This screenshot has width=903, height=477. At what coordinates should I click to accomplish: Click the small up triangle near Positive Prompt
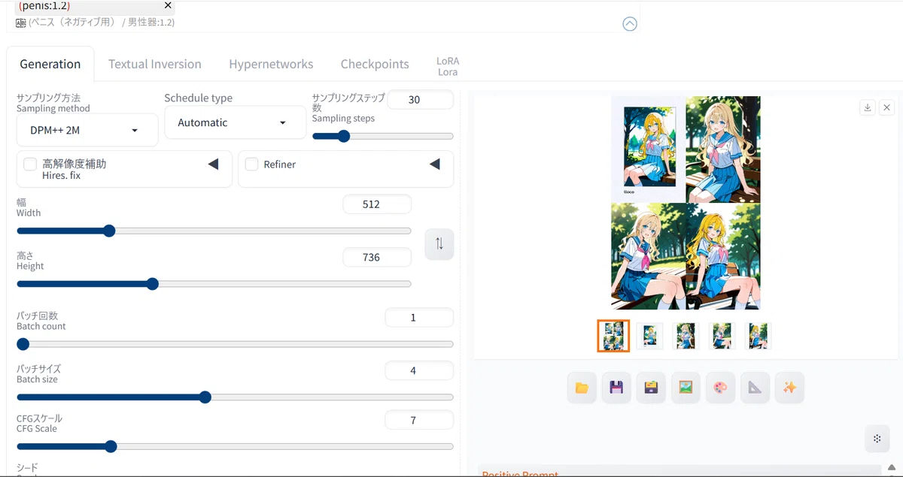[x=892, y=467]
